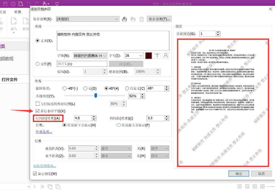275x190 pixels.
Task: Open the 外观选项 link
Action: pos(44,132)
